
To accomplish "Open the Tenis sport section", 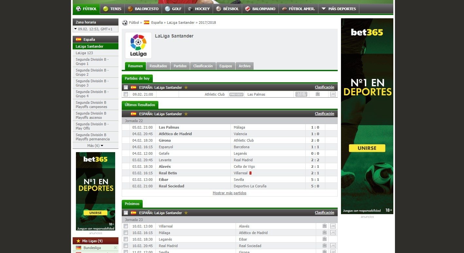I will click(112, 9).
